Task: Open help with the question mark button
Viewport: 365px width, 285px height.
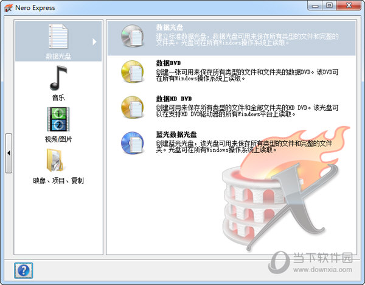Action: 23,270
